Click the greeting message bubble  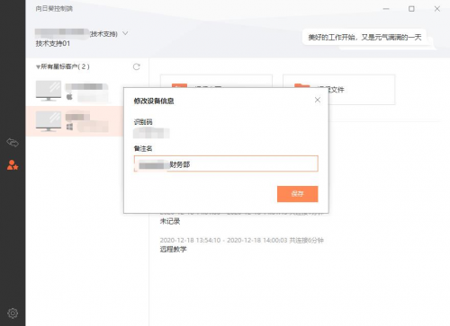tap(364, 37)
